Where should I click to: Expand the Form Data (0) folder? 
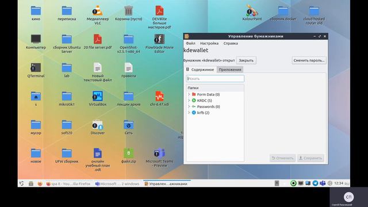[189, 94]
